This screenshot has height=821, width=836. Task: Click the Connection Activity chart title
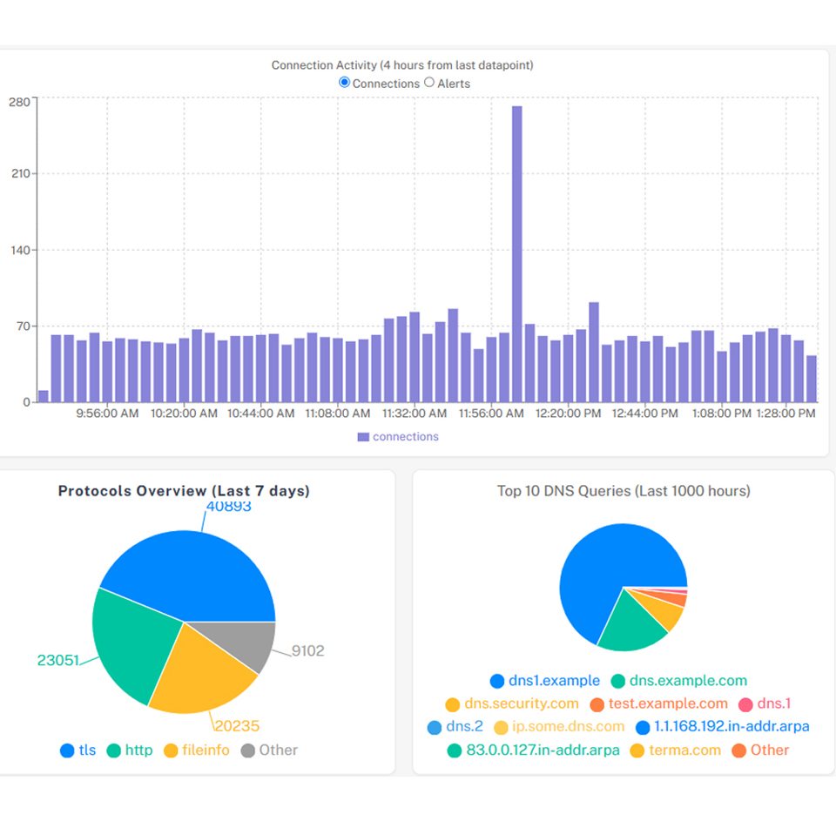[402, 65]
